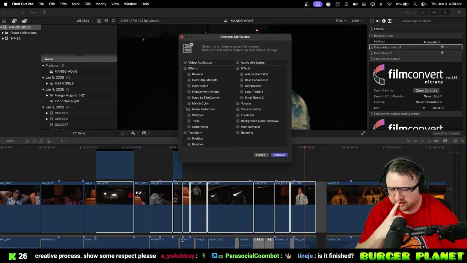Open the Method Automatic dropdown

click(x=432, y=42)
